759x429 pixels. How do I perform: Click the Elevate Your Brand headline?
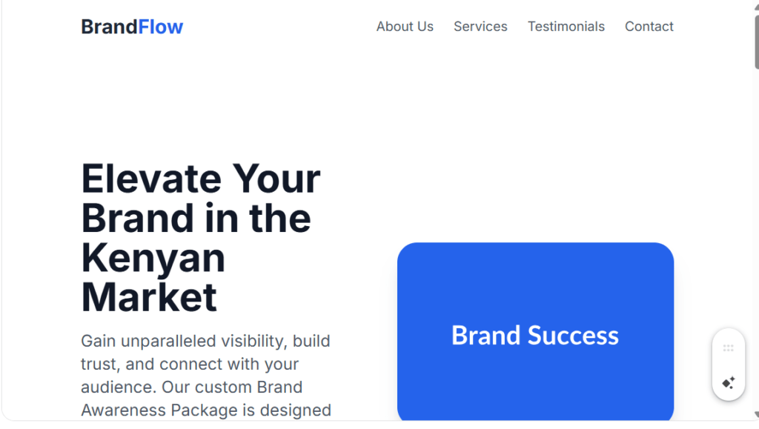[x=200, y=238]
